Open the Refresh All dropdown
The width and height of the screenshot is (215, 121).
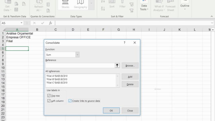coord(39,6)
